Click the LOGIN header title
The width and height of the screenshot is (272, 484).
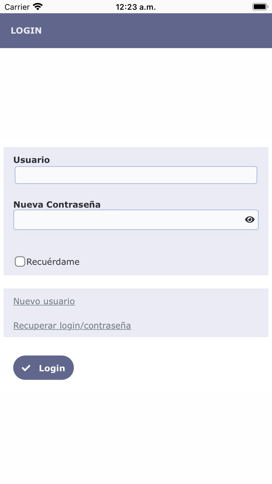(x=26, y=30)
